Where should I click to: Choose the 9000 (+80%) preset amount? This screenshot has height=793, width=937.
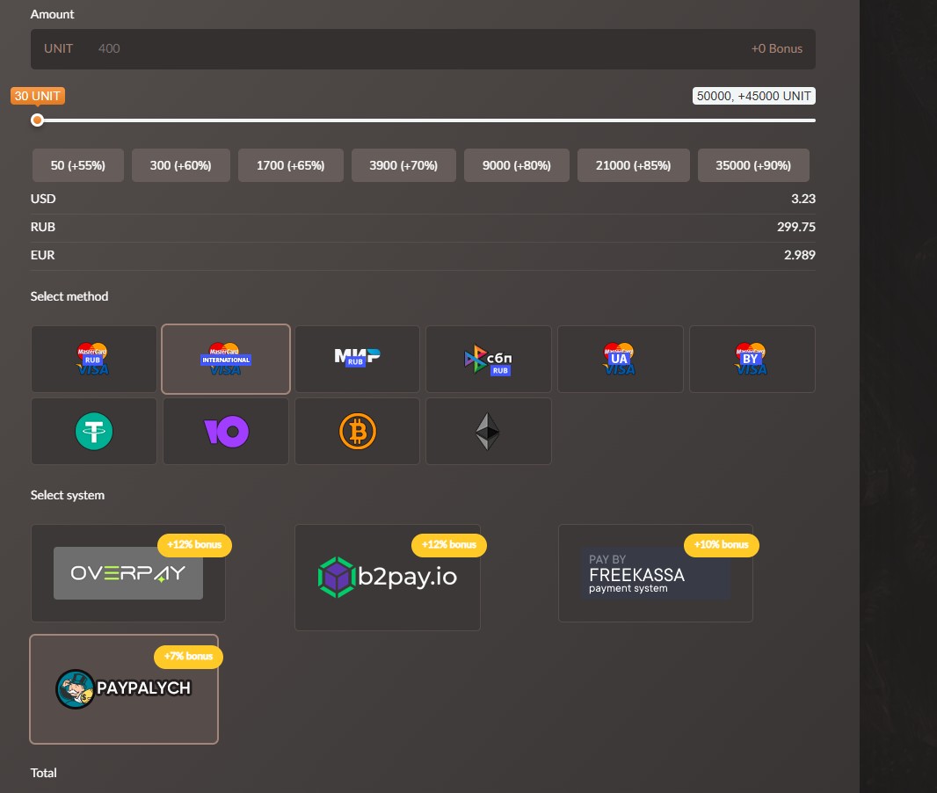click(x=516, y=165)
